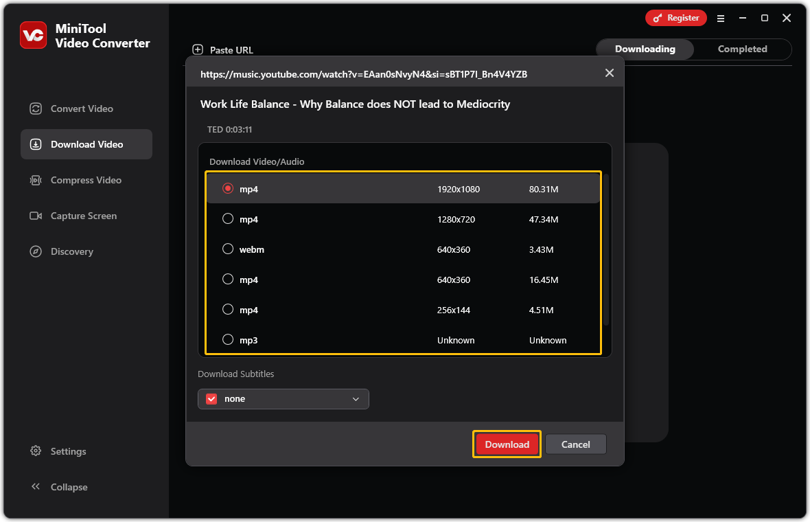The width and height of the screenshot is (810, 522).
Task: Click the webm format label
Action: click(251, 249)
